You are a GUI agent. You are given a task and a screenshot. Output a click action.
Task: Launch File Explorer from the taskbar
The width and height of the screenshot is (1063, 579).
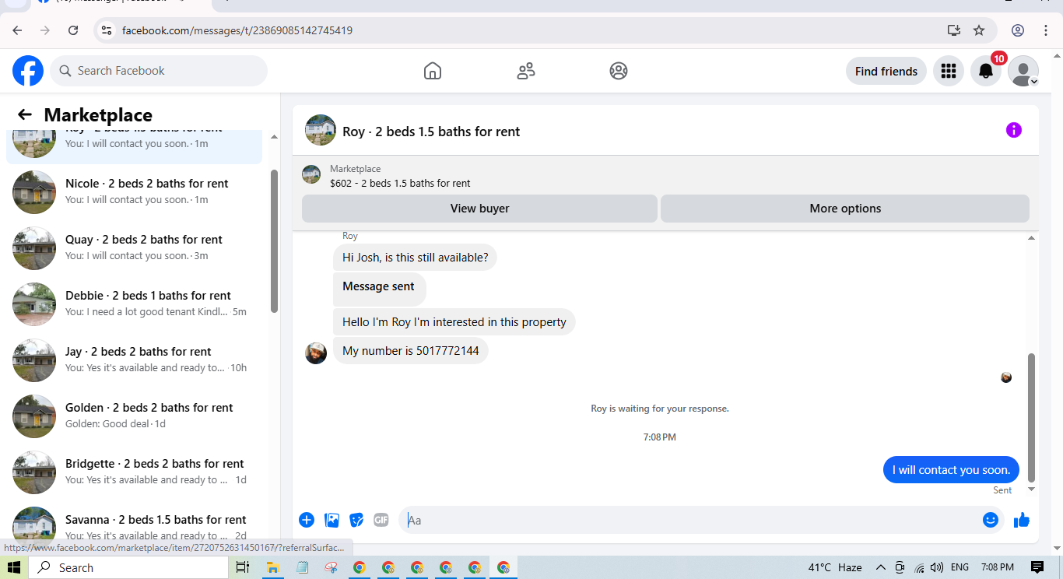(x=272, y=567)
